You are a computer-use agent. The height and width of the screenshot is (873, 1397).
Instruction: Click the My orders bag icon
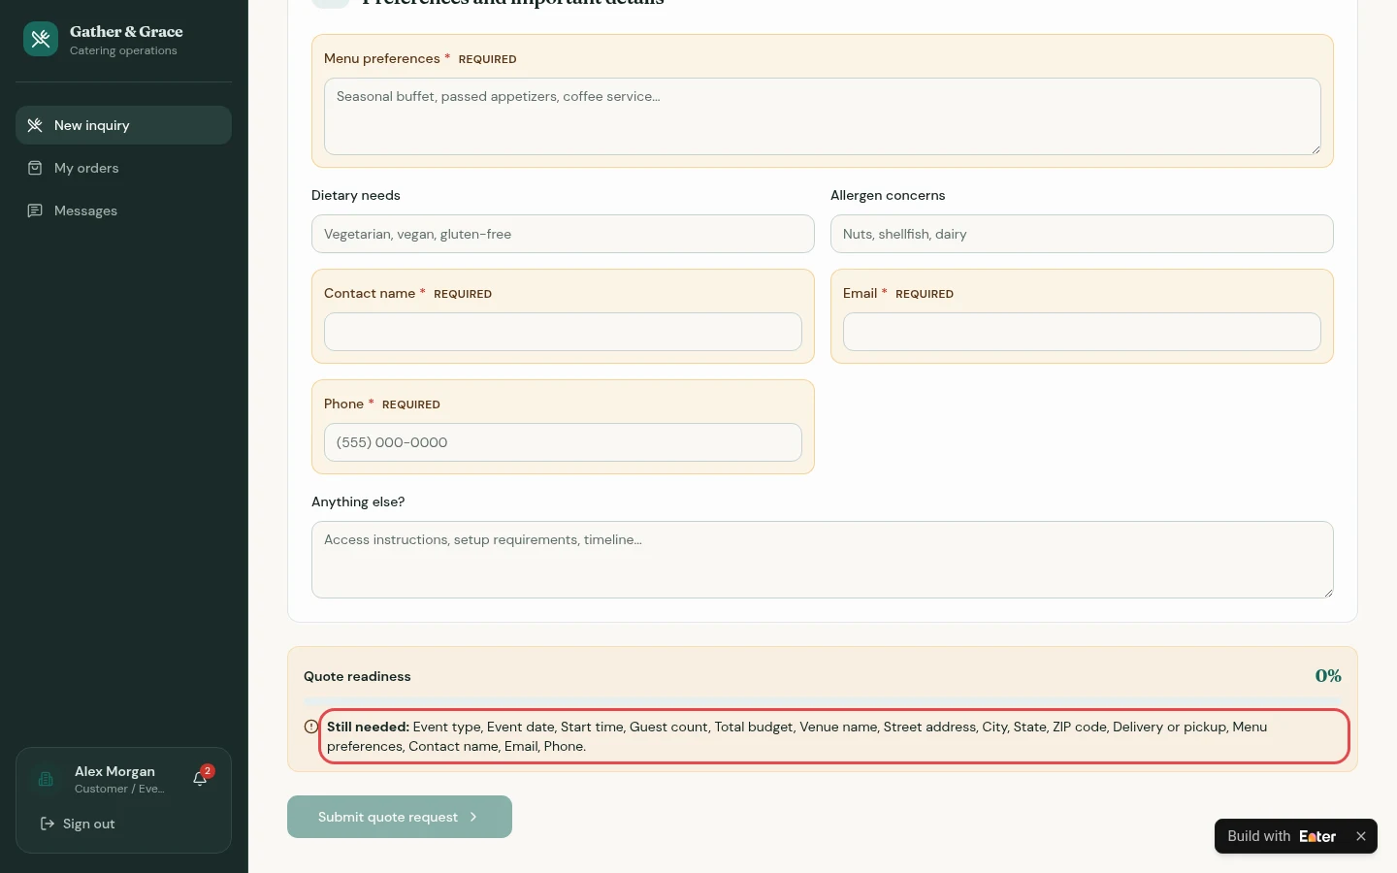35,168
